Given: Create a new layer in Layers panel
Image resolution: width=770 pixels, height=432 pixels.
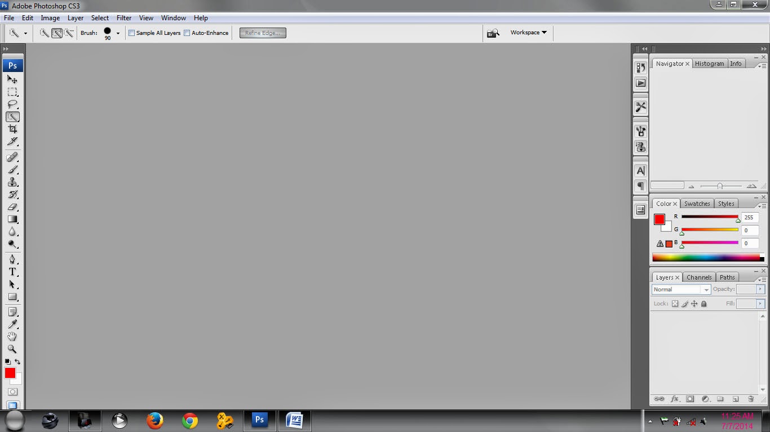Looking at the screenshot, I should coord(736,398).
